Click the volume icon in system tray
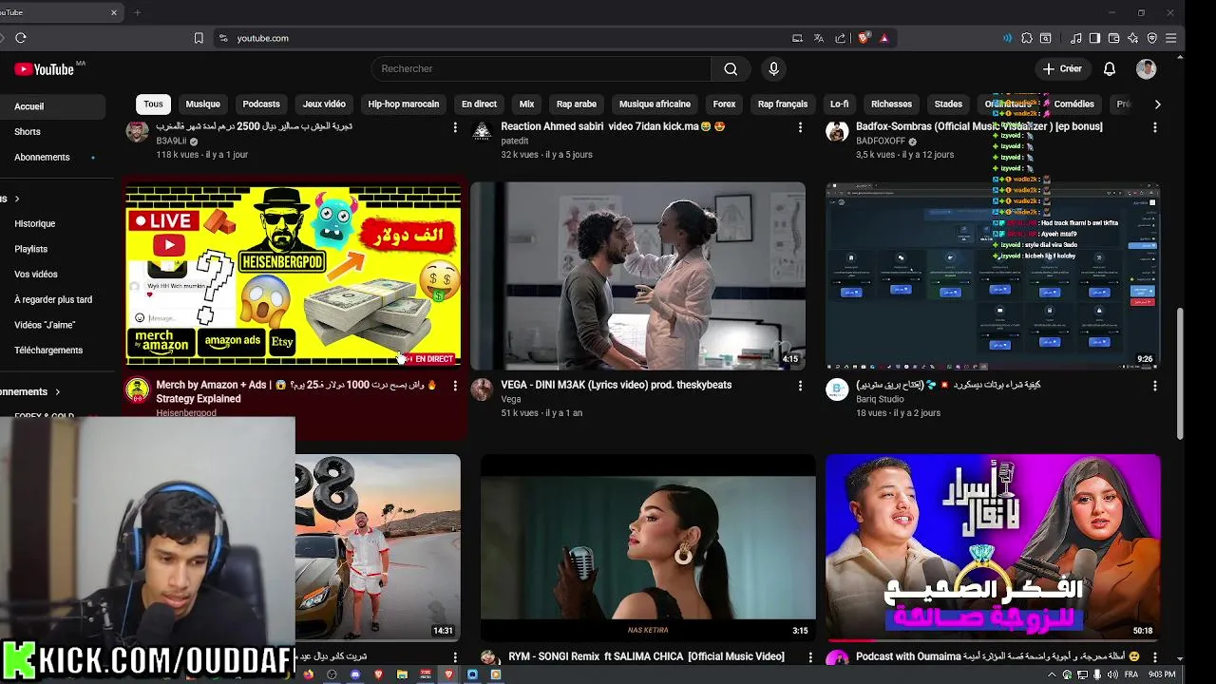Screen dimensions: 1216x684 pos(1111,674)
